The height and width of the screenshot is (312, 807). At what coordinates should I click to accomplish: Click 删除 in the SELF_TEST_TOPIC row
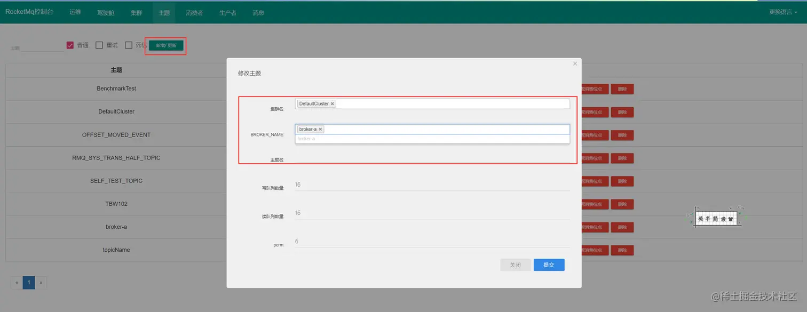622,181
